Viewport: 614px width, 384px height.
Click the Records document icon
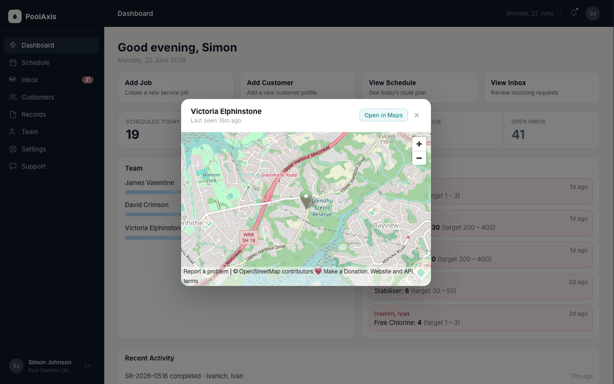13,114
